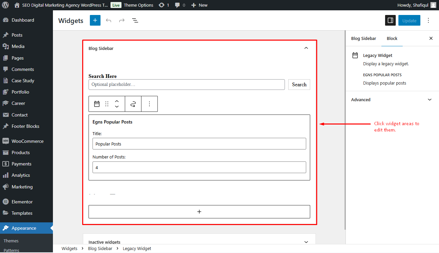Expand the Advanced panel section

[392, 100]
